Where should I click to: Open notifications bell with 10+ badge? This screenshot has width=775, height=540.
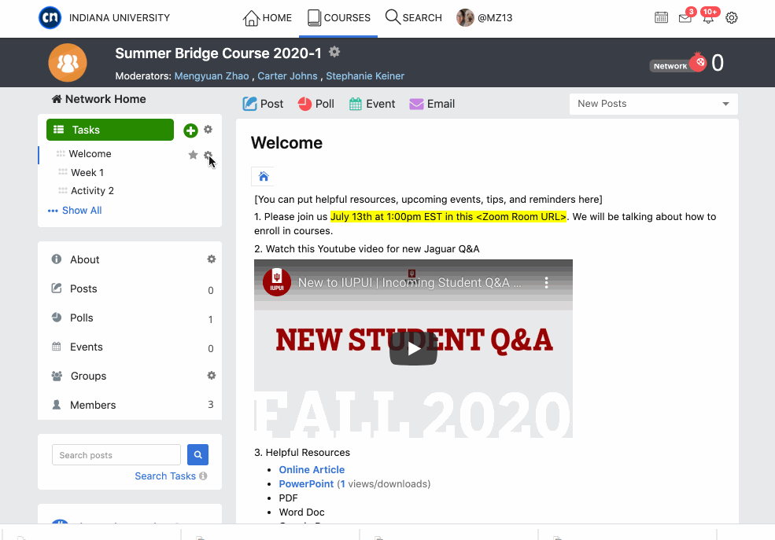tap(708, 18)
